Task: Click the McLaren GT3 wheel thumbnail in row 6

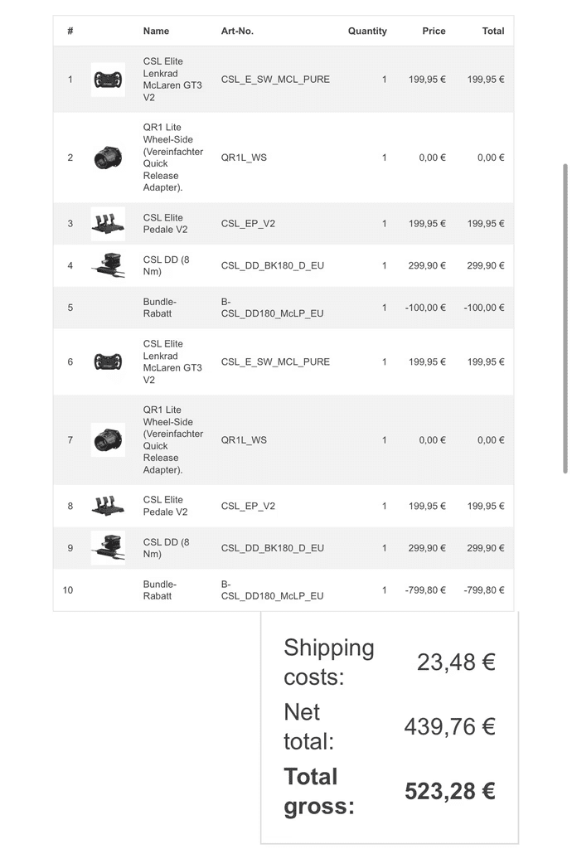Action: point(108,362)
